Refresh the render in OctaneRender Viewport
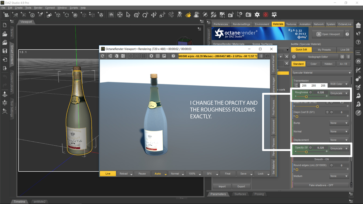 tap(103, 56)
